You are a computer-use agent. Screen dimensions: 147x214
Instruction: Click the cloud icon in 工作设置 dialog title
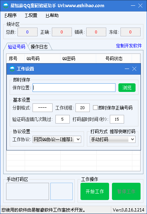point(12,69)
